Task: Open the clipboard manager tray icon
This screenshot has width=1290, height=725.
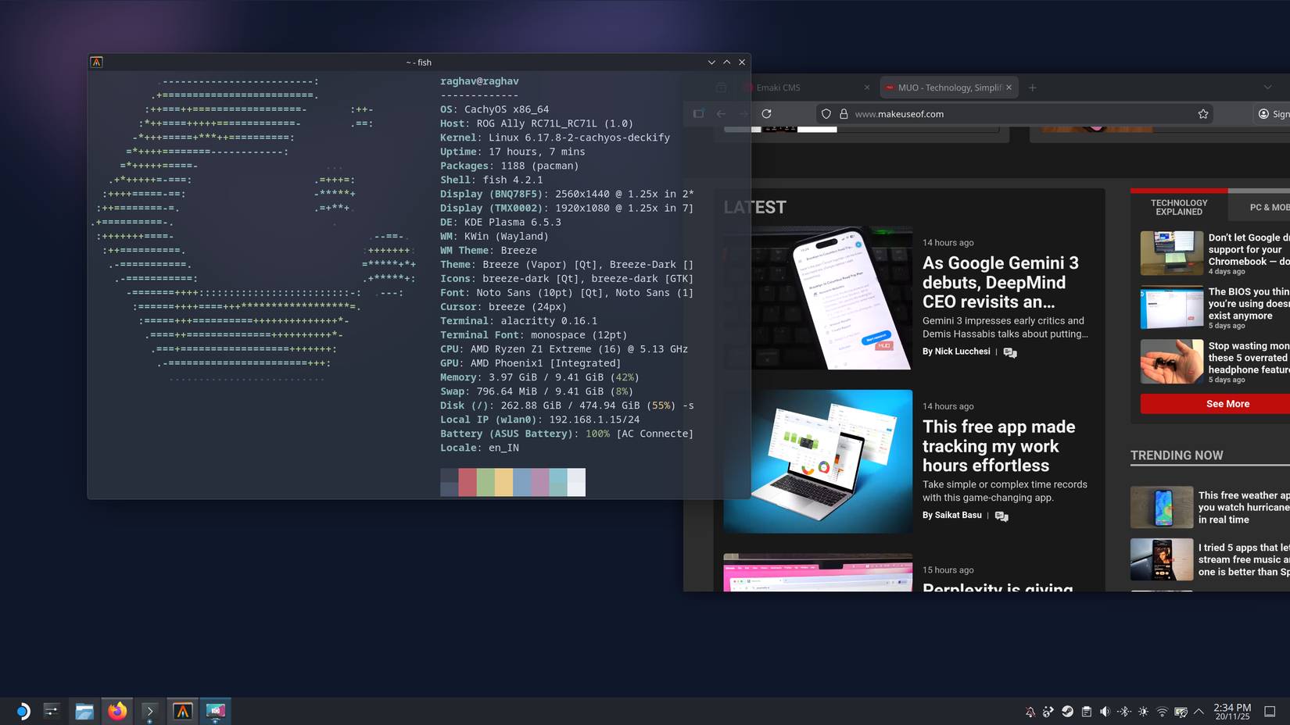Action: point(1087,712)
